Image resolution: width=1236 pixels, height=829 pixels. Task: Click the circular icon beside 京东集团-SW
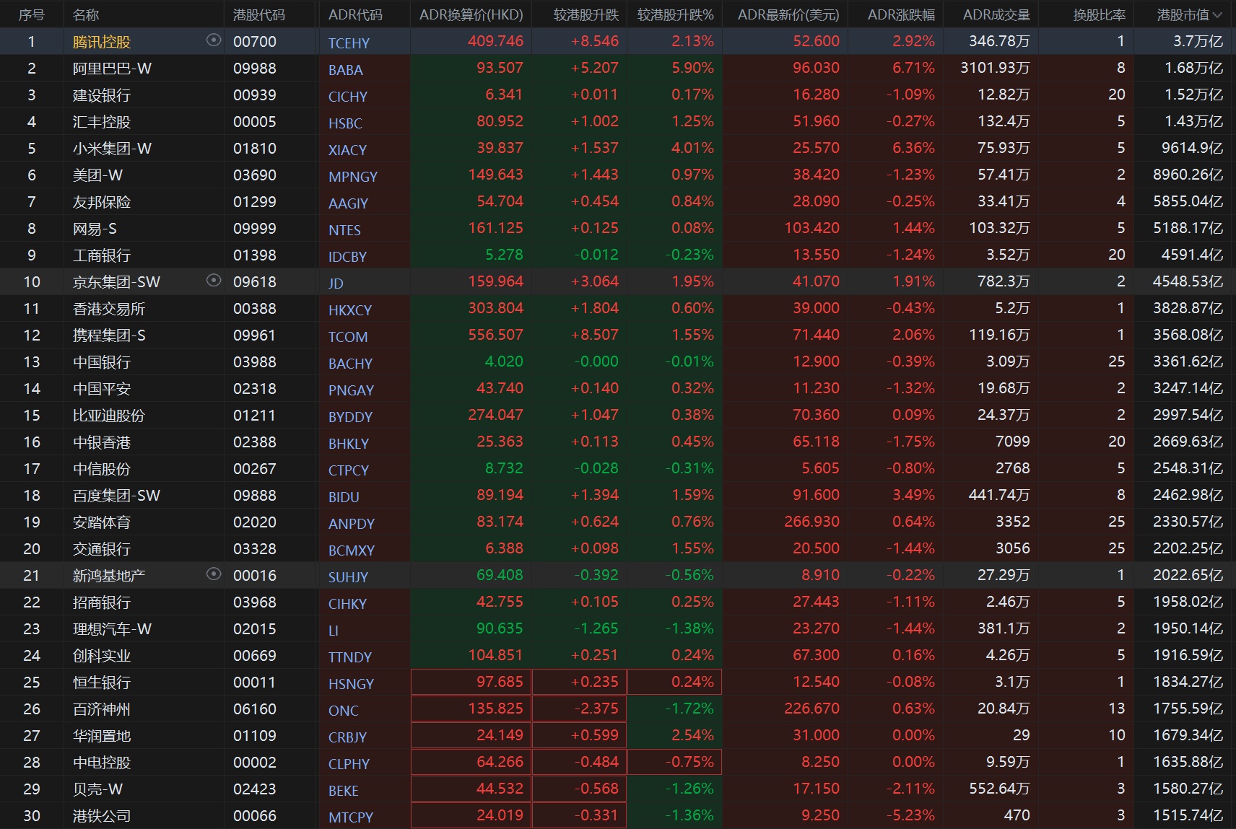(214, 281)
